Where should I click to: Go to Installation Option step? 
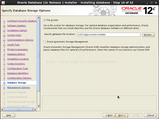[17, 30]
